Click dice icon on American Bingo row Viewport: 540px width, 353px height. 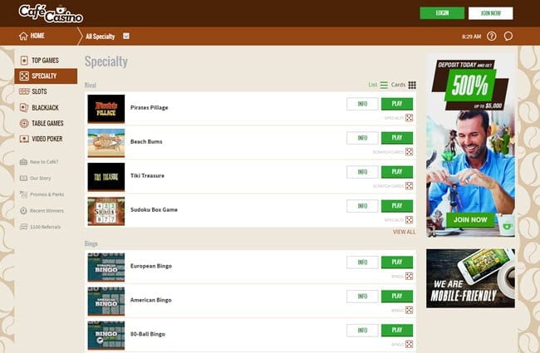point(409,311)
